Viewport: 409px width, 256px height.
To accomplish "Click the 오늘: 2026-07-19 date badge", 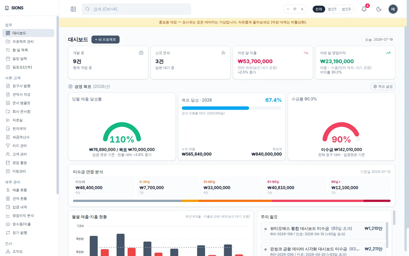I will [x=379, y=40].
